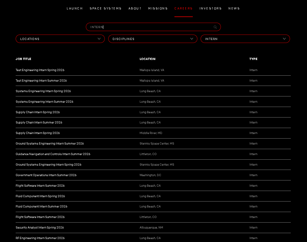Click Albuquerque, NM location cell
The height and width of the screenshot is (242, 307).
coord(151,227)
